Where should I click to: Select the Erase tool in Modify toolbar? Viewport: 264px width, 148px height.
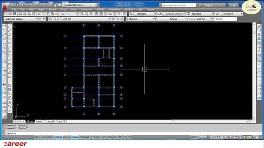[259, 26]
